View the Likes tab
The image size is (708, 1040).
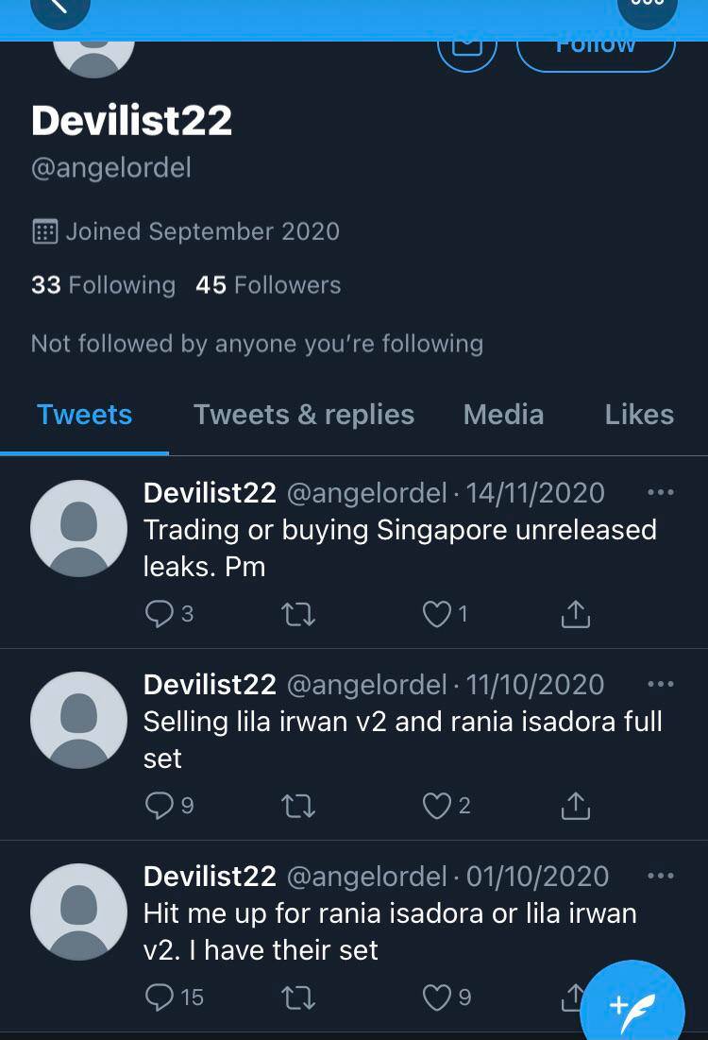point(639,415)
